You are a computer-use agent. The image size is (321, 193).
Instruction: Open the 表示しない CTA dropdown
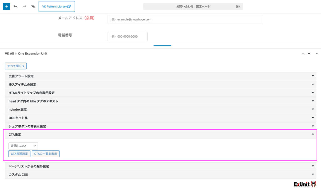pyautogui.click(x=23, y=146)
